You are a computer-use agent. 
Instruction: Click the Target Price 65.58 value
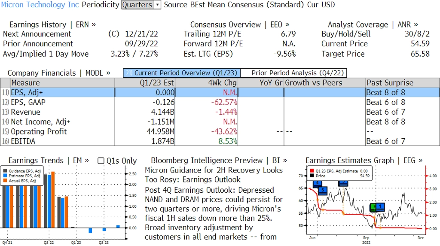[420, 54]
